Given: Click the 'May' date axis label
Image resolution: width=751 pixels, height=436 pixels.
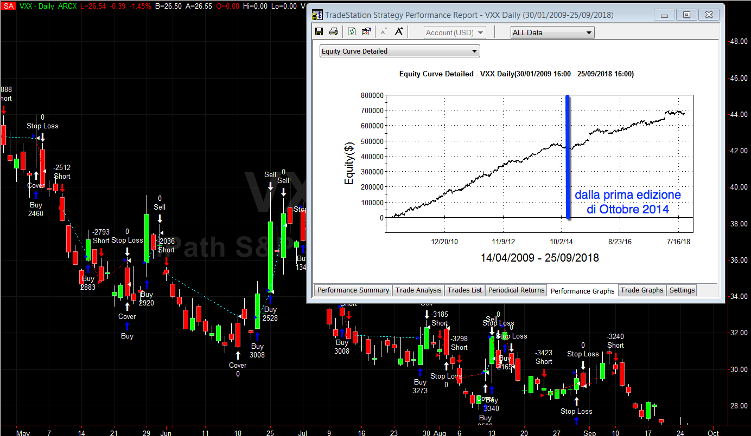Looking at the screenshot, I should [22, 432].
